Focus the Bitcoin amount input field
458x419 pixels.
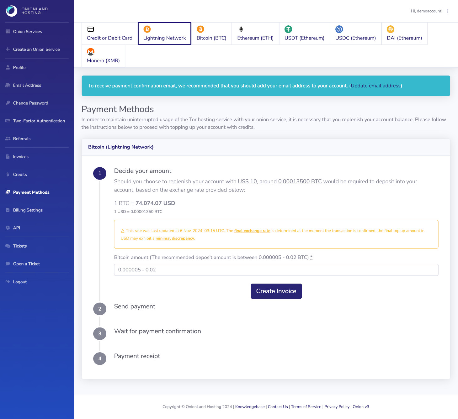[276, 270]
